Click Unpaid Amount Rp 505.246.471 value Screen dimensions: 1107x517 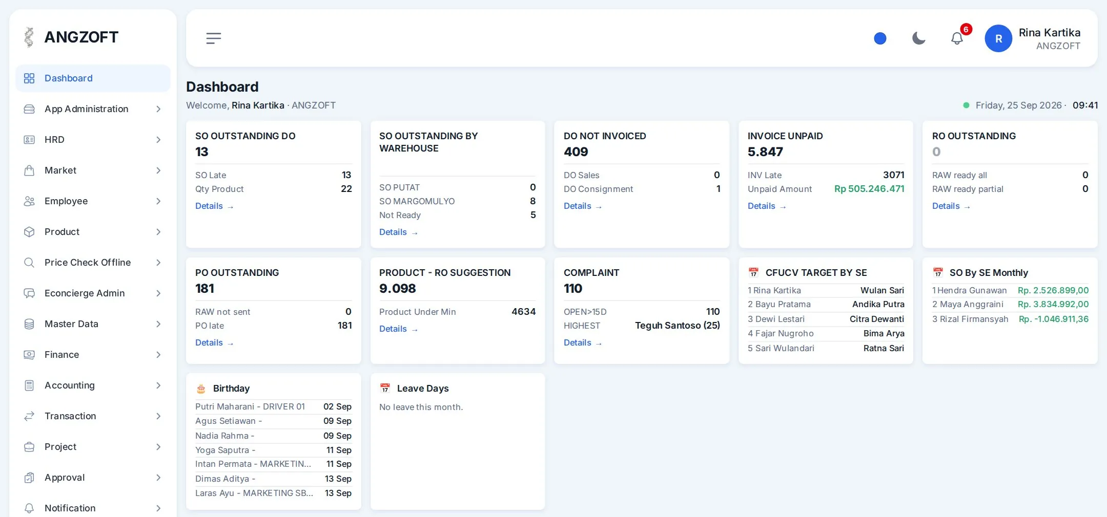click(x=869, y=189)
